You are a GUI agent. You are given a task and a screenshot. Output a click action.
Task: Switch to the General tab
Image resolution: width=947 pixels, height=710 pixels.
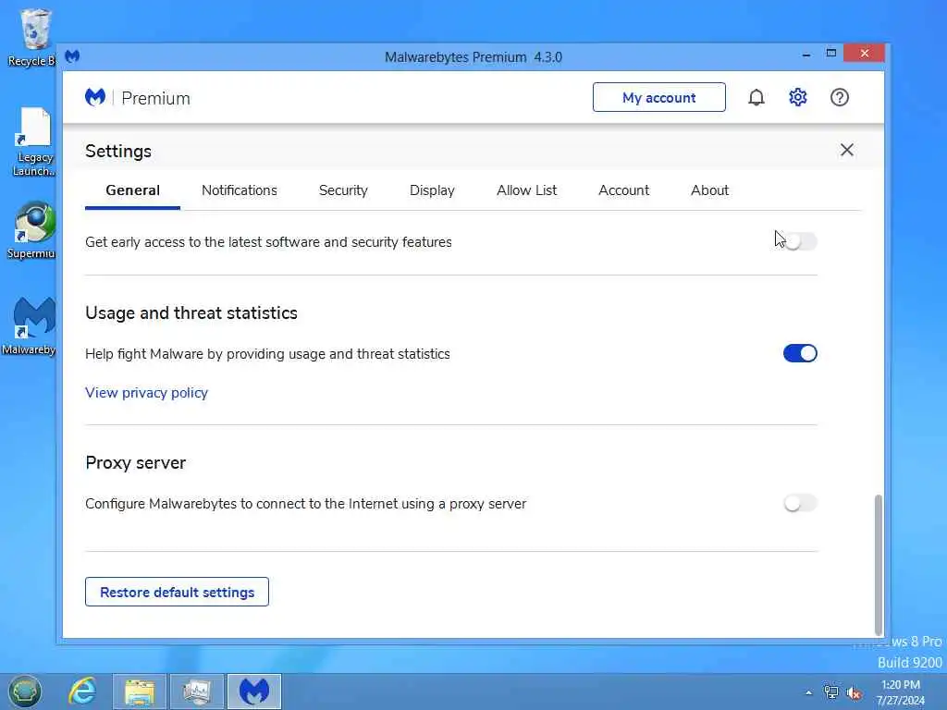coord(133,190)
